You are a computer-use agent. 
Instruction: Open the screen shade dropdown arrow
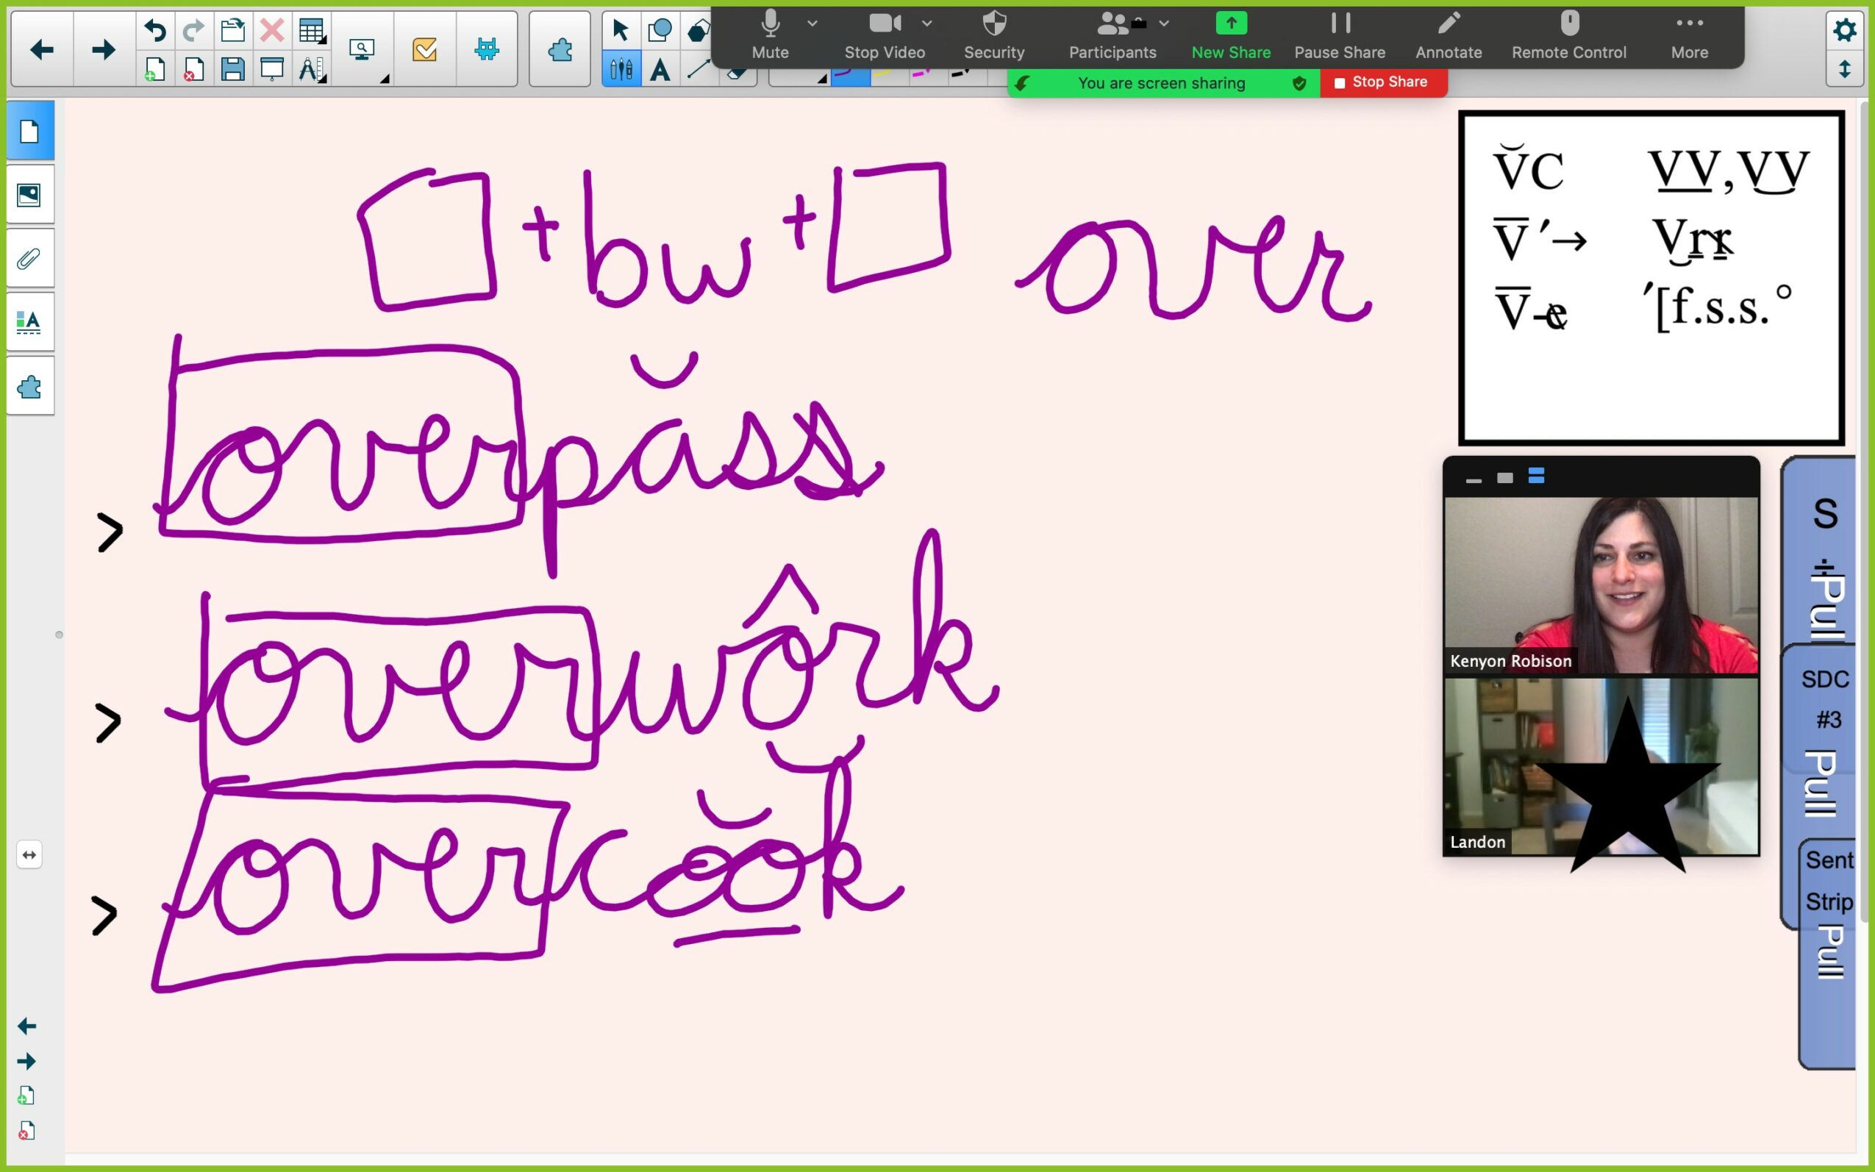click(x=385, y=78)
